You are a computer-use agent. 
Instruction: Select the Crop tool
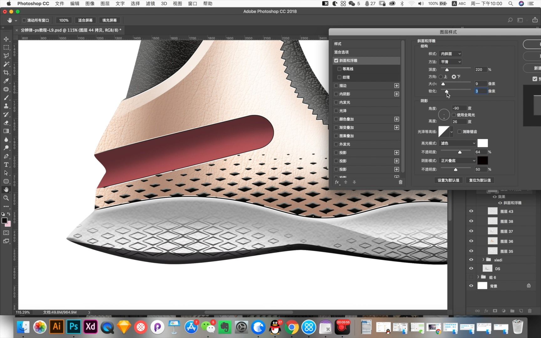6,72
